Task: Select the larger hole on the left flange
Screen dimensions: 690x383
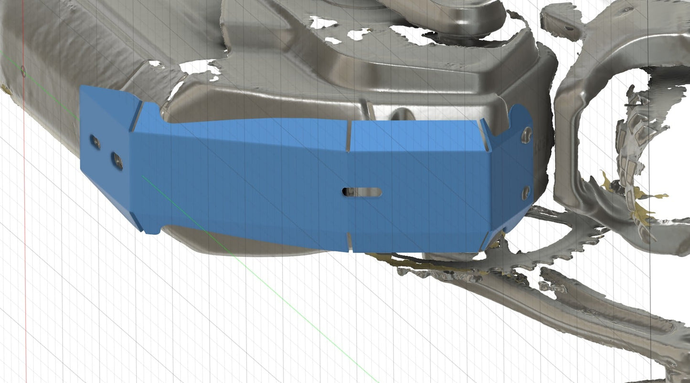Action: (117, 161)
